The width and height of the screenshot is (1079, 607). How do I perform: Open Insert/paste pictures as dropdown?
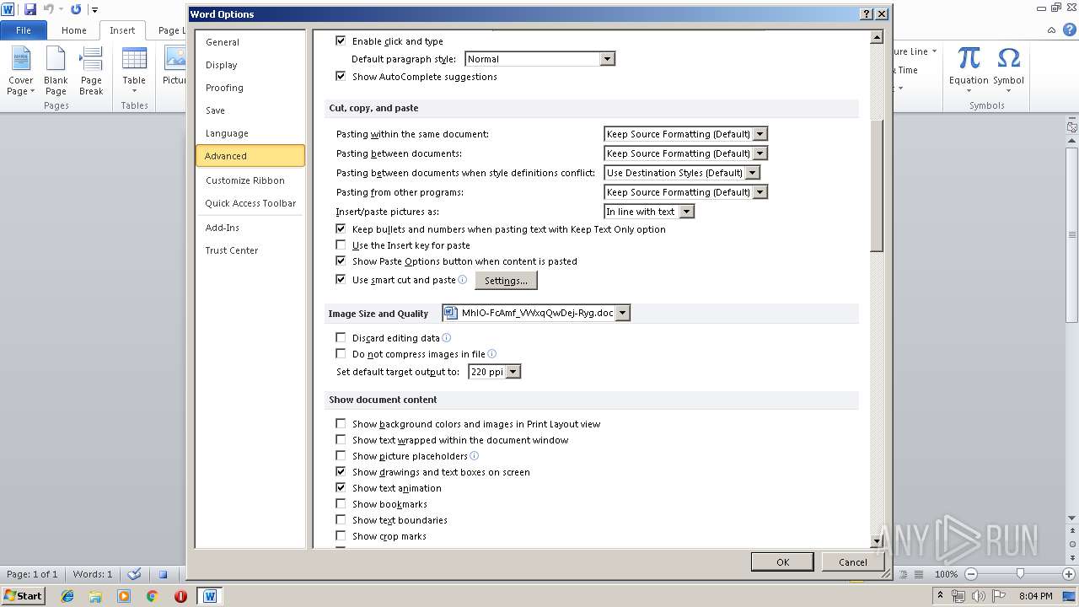(686, 212)
